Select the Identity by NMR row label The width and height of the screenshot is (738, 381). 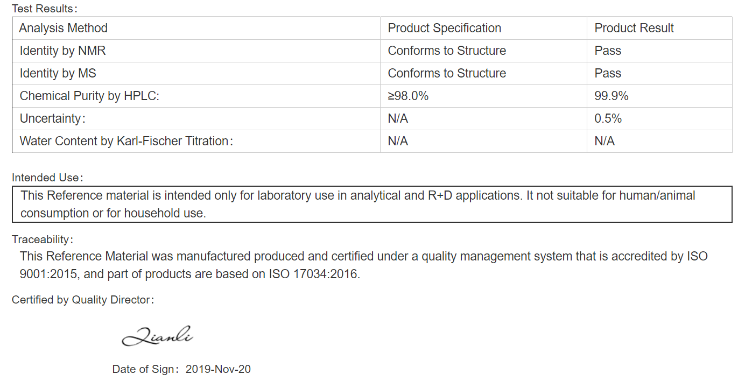(62, 51)
